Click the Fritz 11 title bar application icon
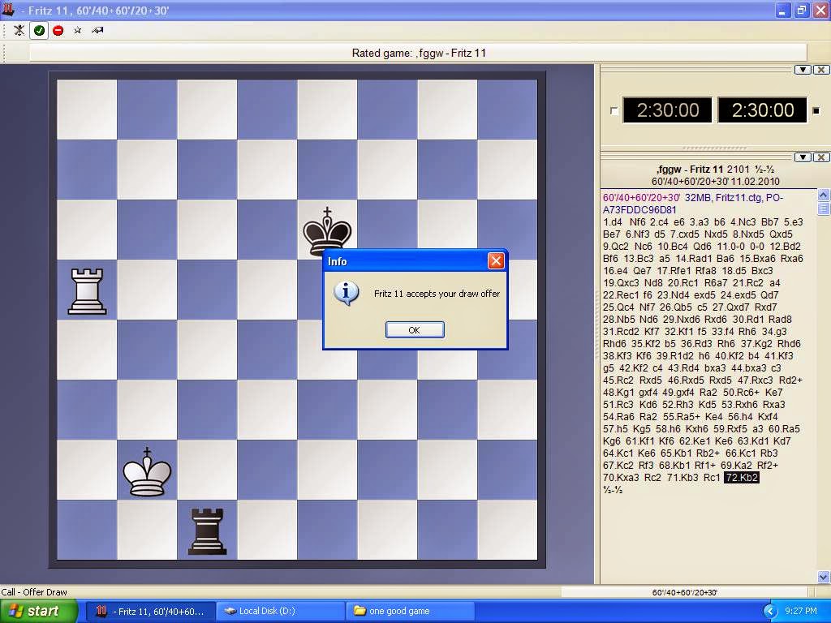The height and width of the screenshot is (623, 831). pyautogui.click(x=8, y=9)
